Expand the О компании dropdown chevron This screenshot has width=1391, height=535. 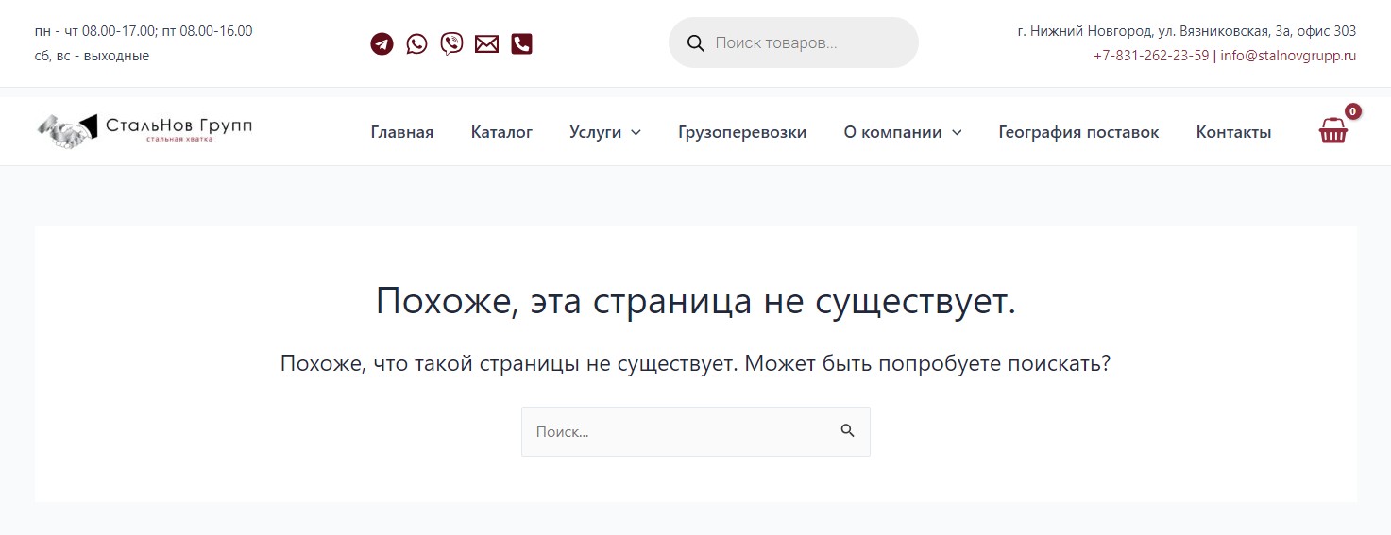[957, 132]
